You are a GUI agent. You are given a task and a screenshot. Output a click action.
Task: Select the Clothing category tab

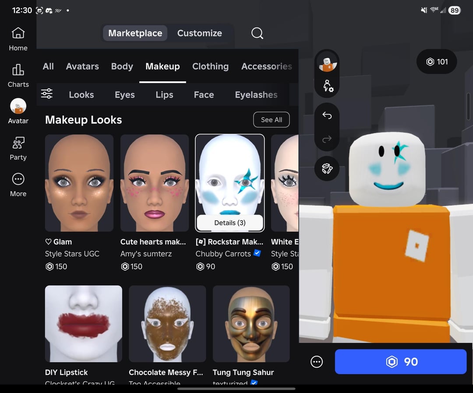click(x=210, y=66)
